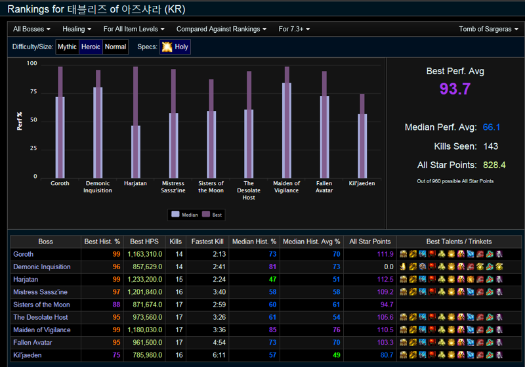Open the For 7.3+ patch dropdown
This screenshot has width=525, height=367.
point(294,29)
